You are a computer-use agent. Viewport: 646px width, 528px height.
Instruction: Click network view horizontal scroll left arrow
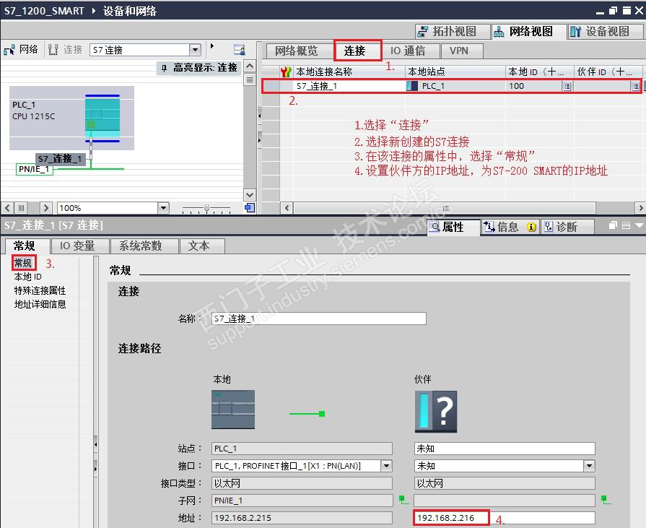8,208
